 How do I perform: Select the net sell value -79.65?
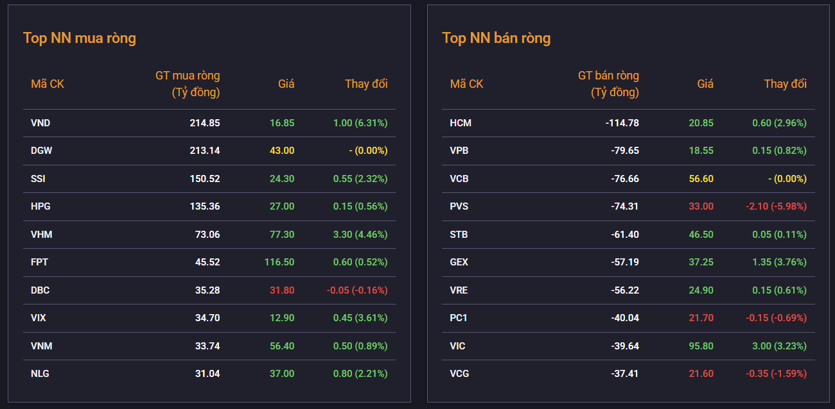coord(625,151)
